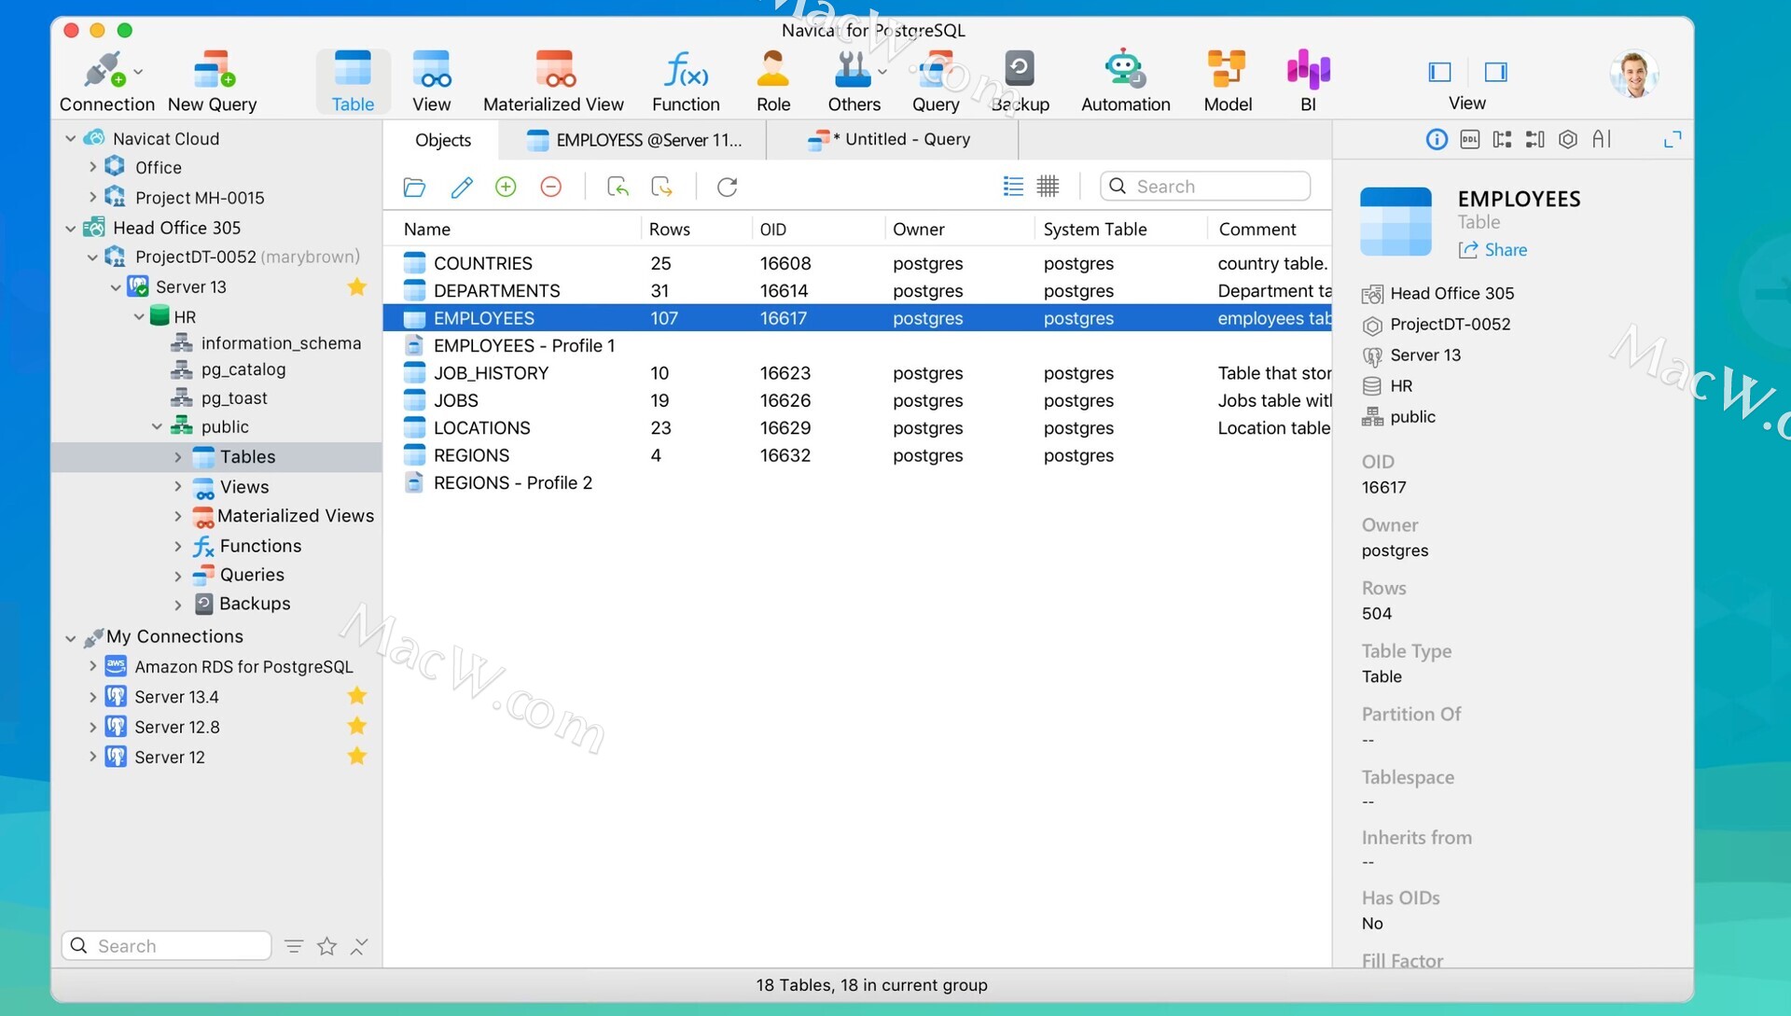This screenshot has height=1016, width=1791.
Task: Open the Function toolbar icon
Action: (686, 82)
